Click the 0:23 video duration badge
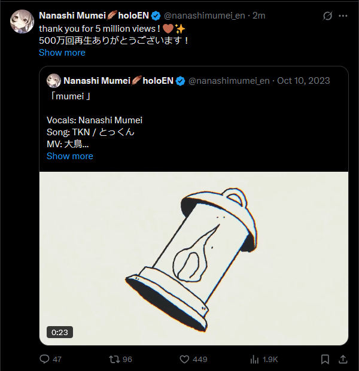This screenshot has width=359, height=371. (59, 332)
